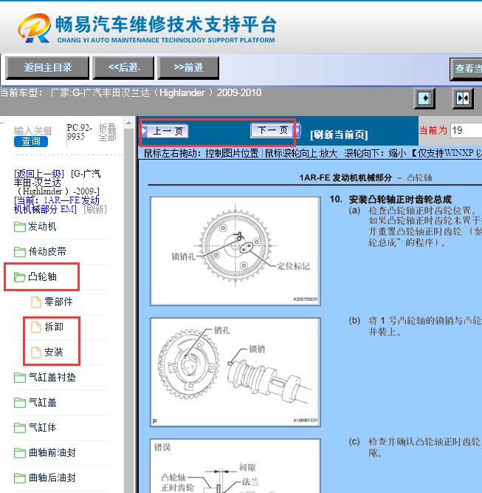Expand the 曲轴前油封 folder
This screenshot has height=493, width=482.
tap(52, 453)
